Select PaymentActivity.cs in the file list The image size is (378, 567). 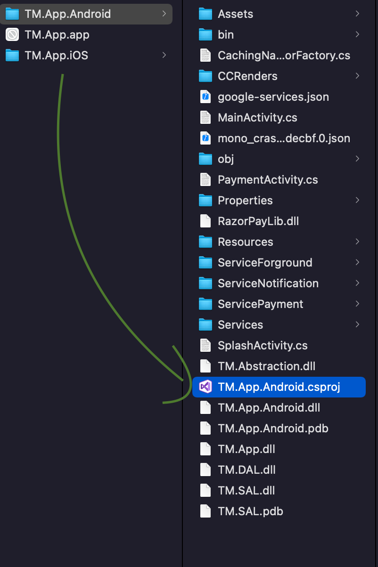268,179
